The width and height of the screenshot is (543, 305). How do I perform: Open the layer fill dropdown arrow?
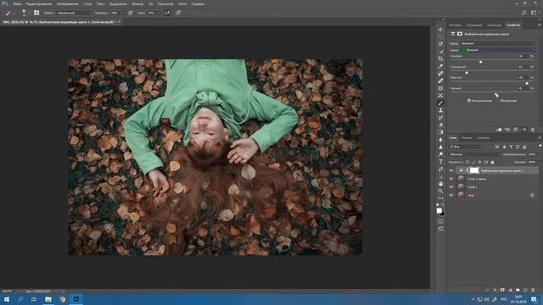click(539, 162)
